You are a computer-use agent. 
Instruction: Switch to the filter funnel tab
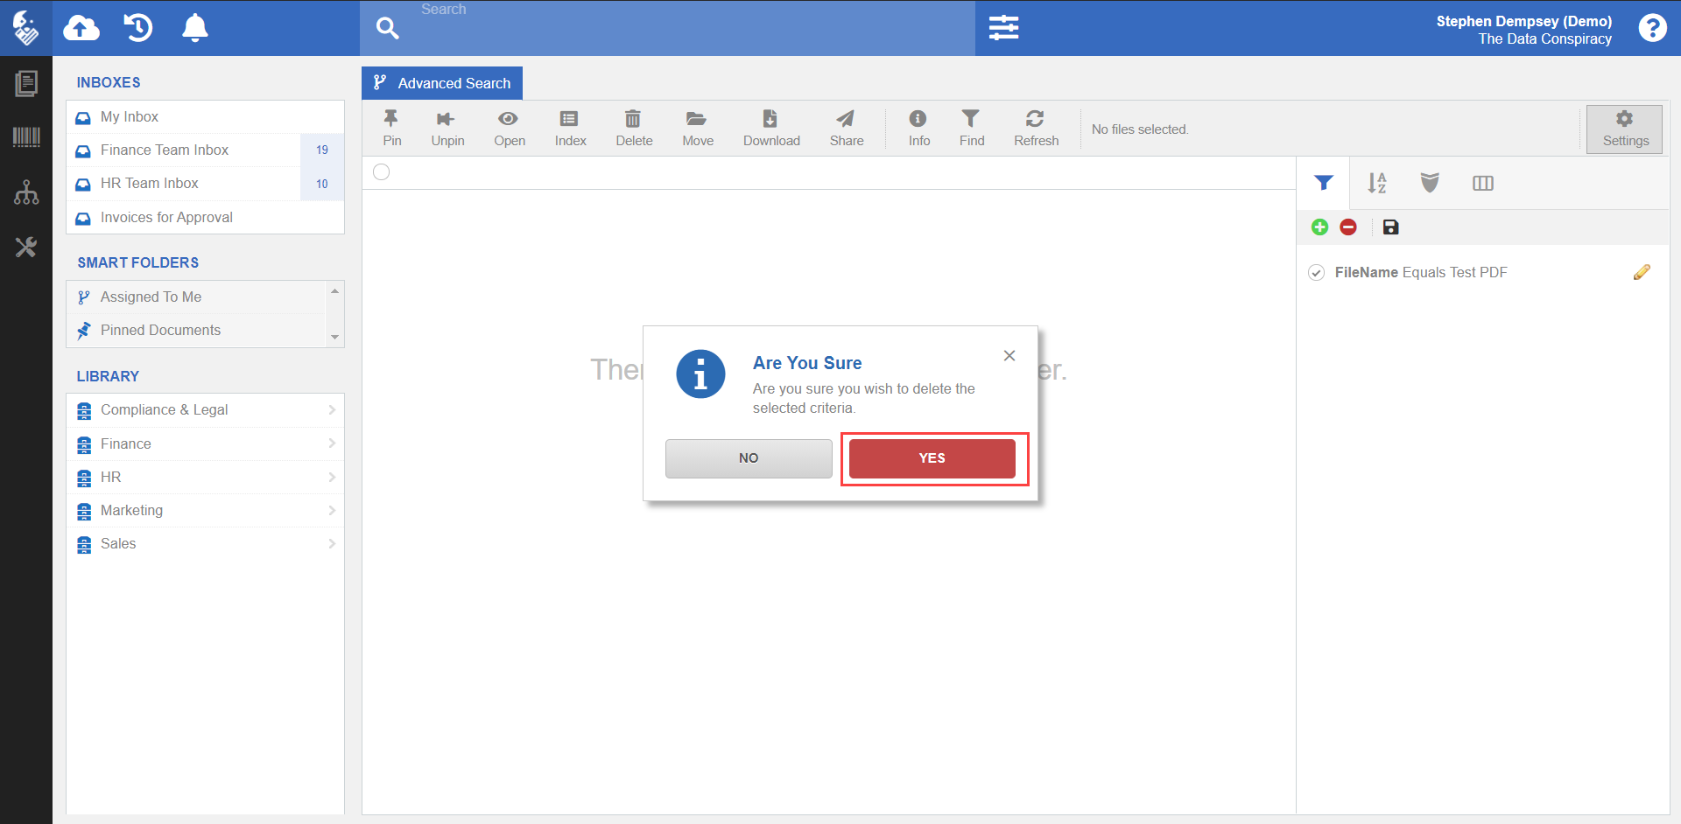(x=1324, y=183)
